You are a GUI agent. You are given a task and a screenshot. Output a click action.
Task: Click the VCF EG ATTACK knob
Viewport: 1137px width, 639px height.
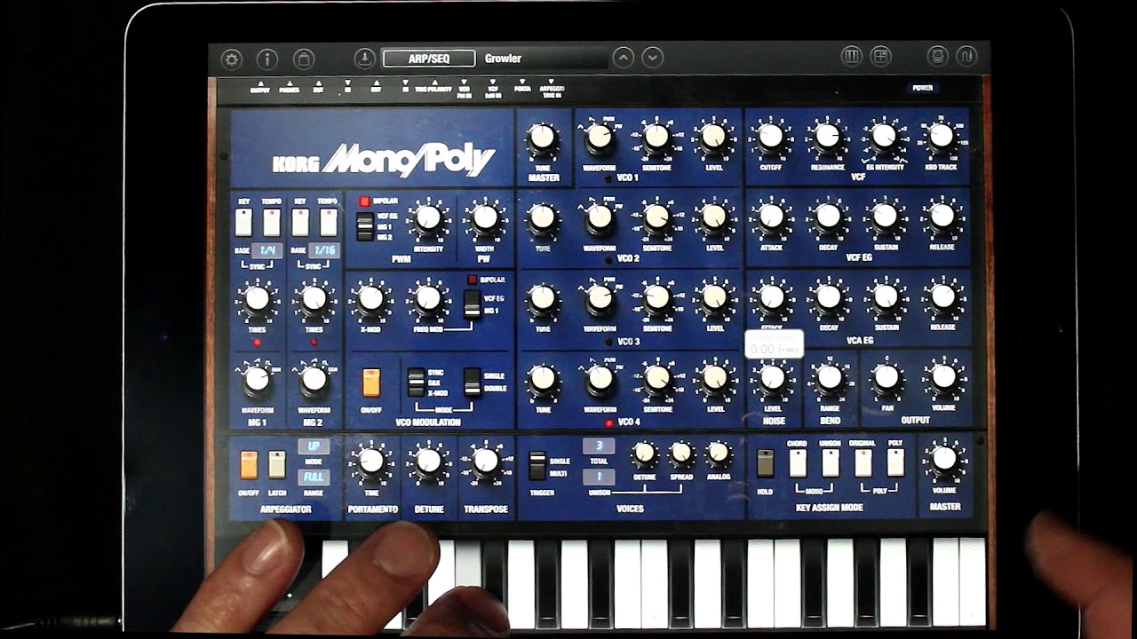(771, 216)
